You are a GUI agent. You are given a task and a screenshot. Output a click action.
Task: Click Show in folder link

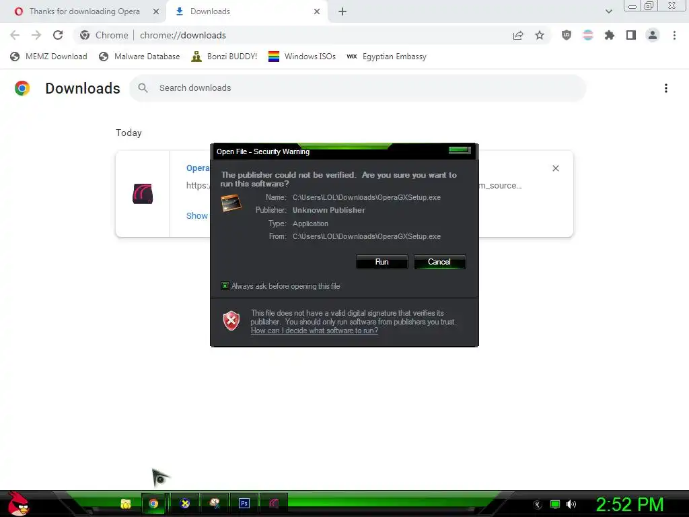pos(197,216)
